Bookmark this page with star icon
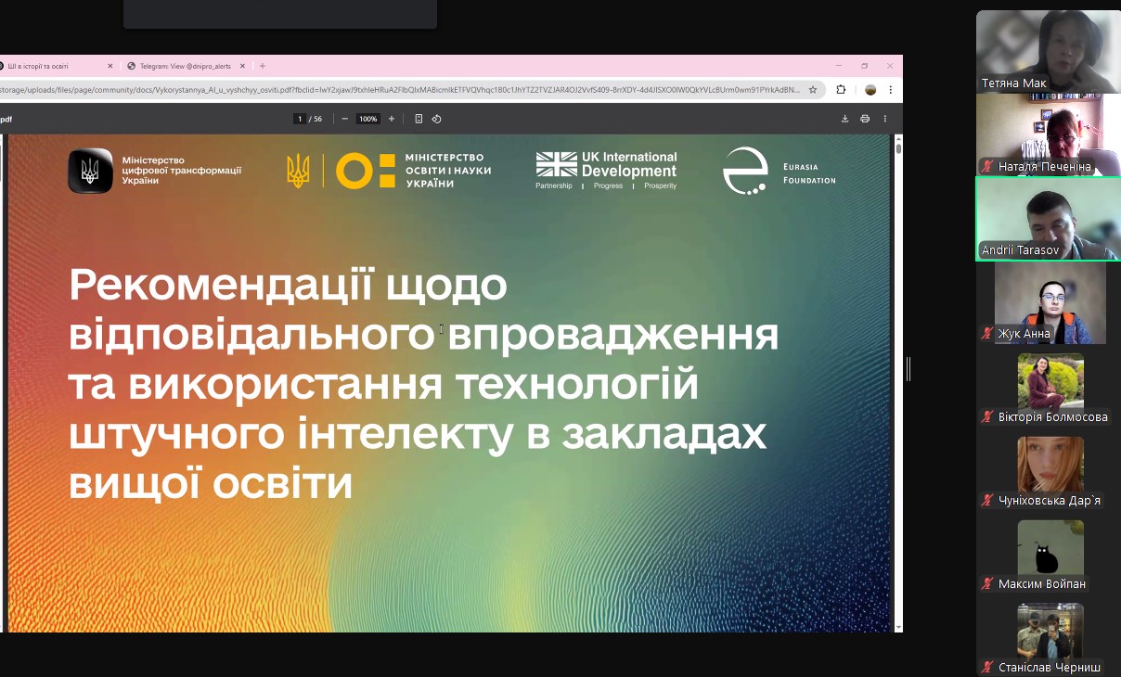Image resolution: width=1121 pixels, height=677 pixels. tap(813, 90)
